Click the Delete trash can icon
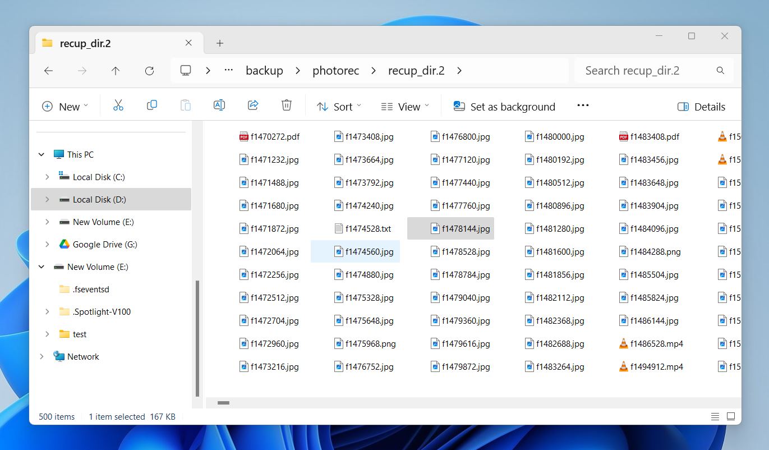The image size is (769, 450). click(287, 105)
